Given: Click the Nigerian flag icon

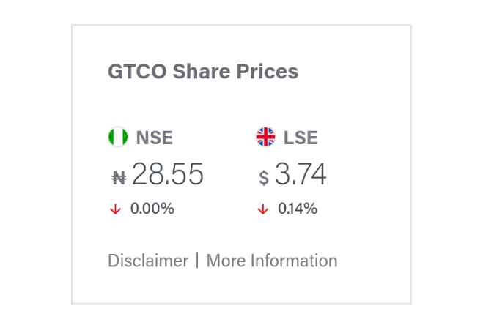Looking at the screenshot, I should coord(117,137).
